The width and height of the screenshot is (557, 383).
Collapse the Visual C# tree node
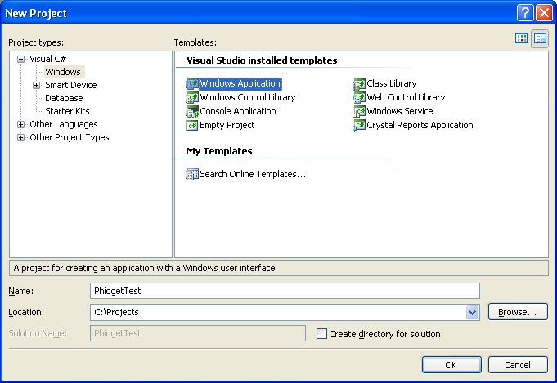[x=21, y=60]
